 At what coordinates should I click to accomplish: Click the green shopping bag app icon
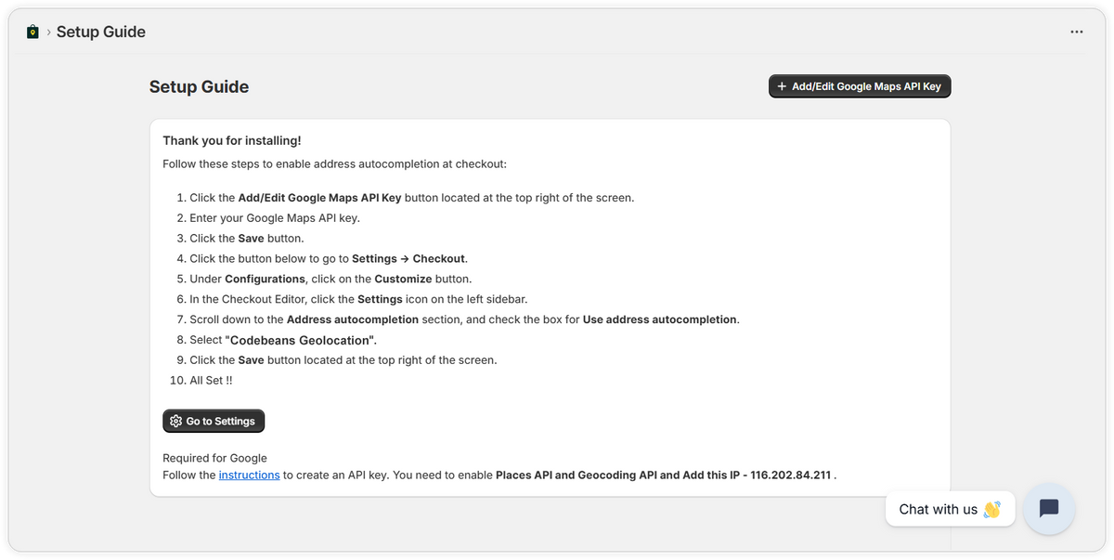(32, 33)
